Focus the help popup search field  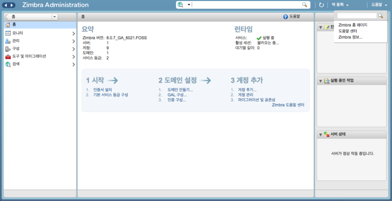point(357,16)
